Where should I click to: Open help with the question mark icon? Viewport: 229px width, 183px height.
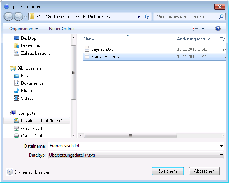[x=218, y=29]
